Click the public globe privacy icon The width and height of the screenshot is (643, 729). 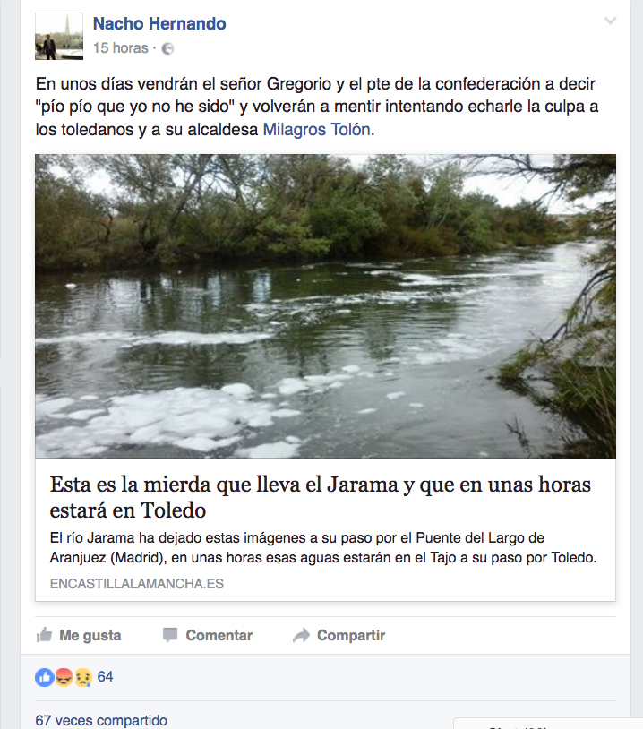tap(167, 48)
